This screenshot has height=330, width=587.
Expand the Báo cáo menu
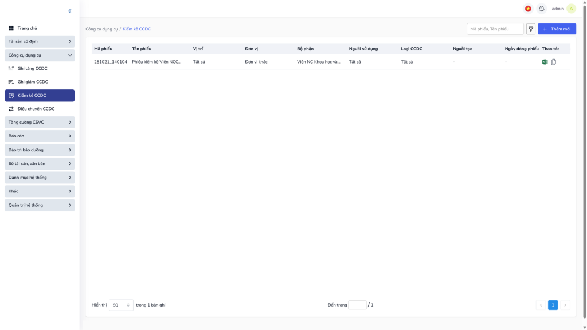(40, 136)
